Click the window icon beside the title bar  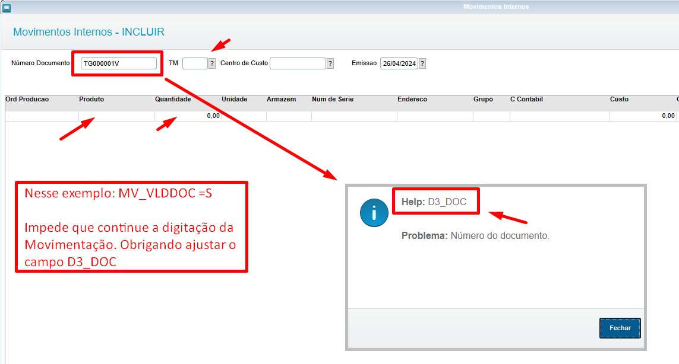click(7, 8)
